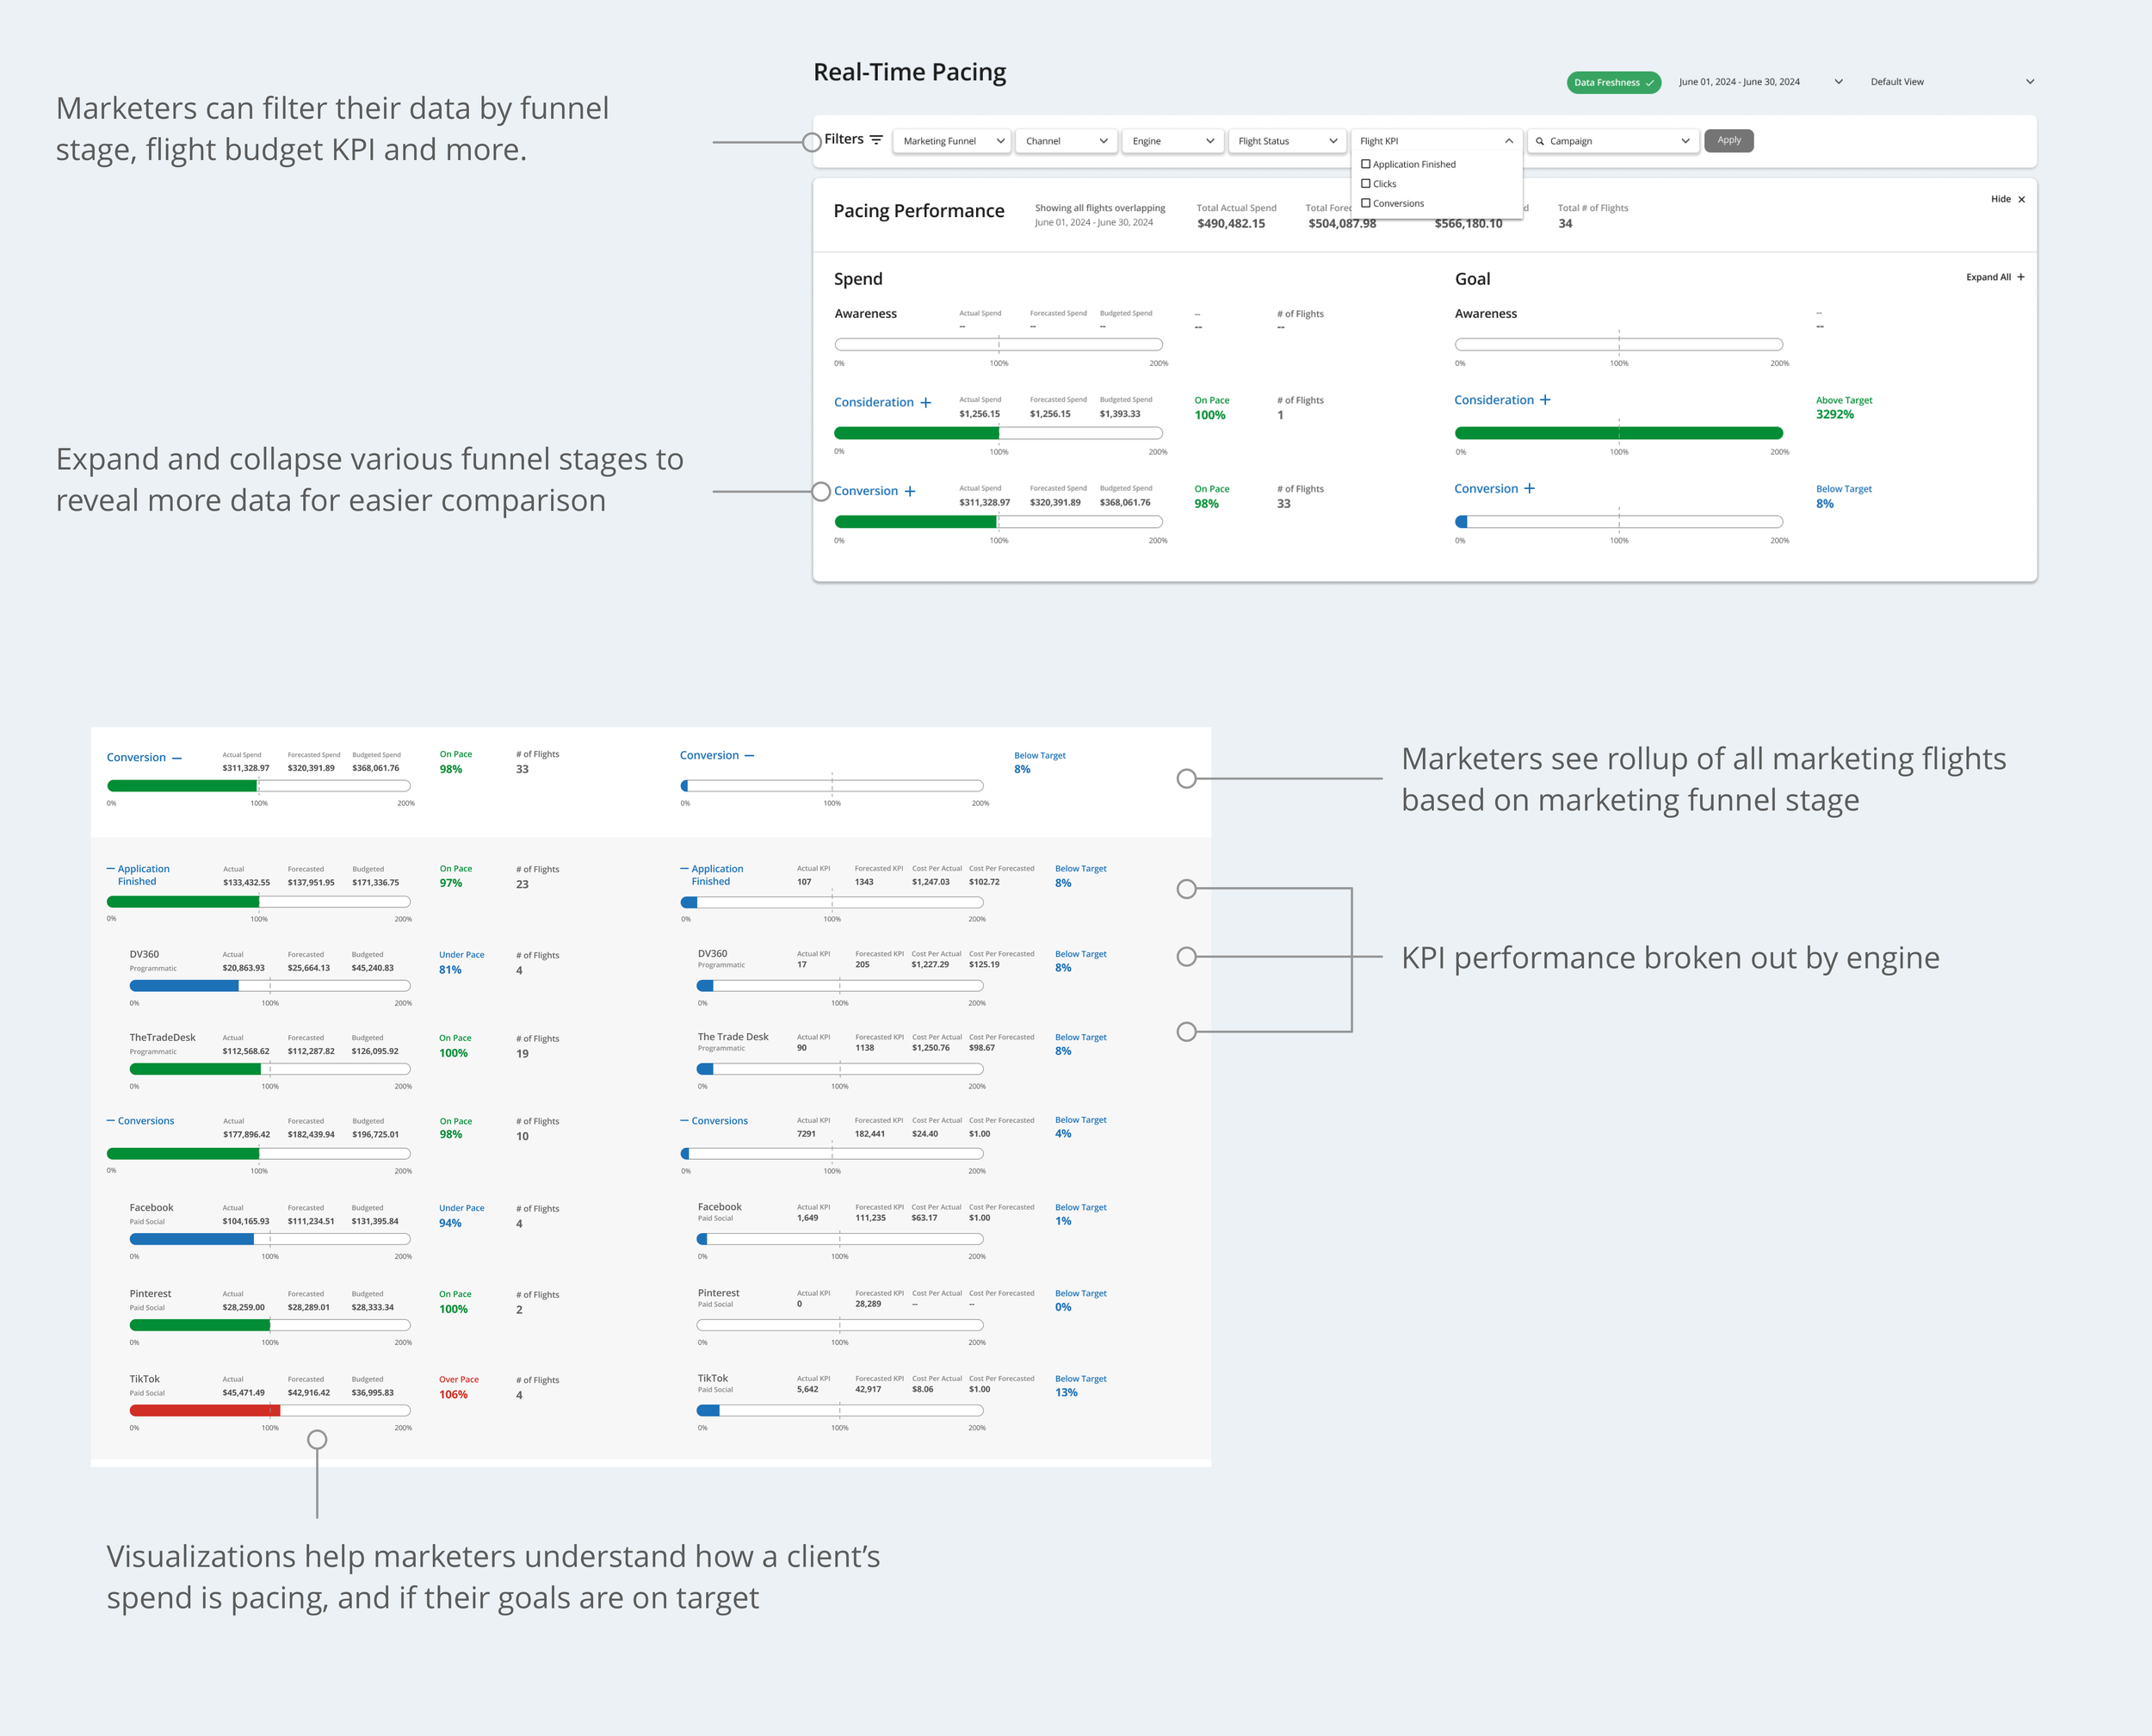Click the plus icon beside Spend Consideration
Image resolution: width=2152 pixels, height=1736 pixels.
[x=925, y=403]
